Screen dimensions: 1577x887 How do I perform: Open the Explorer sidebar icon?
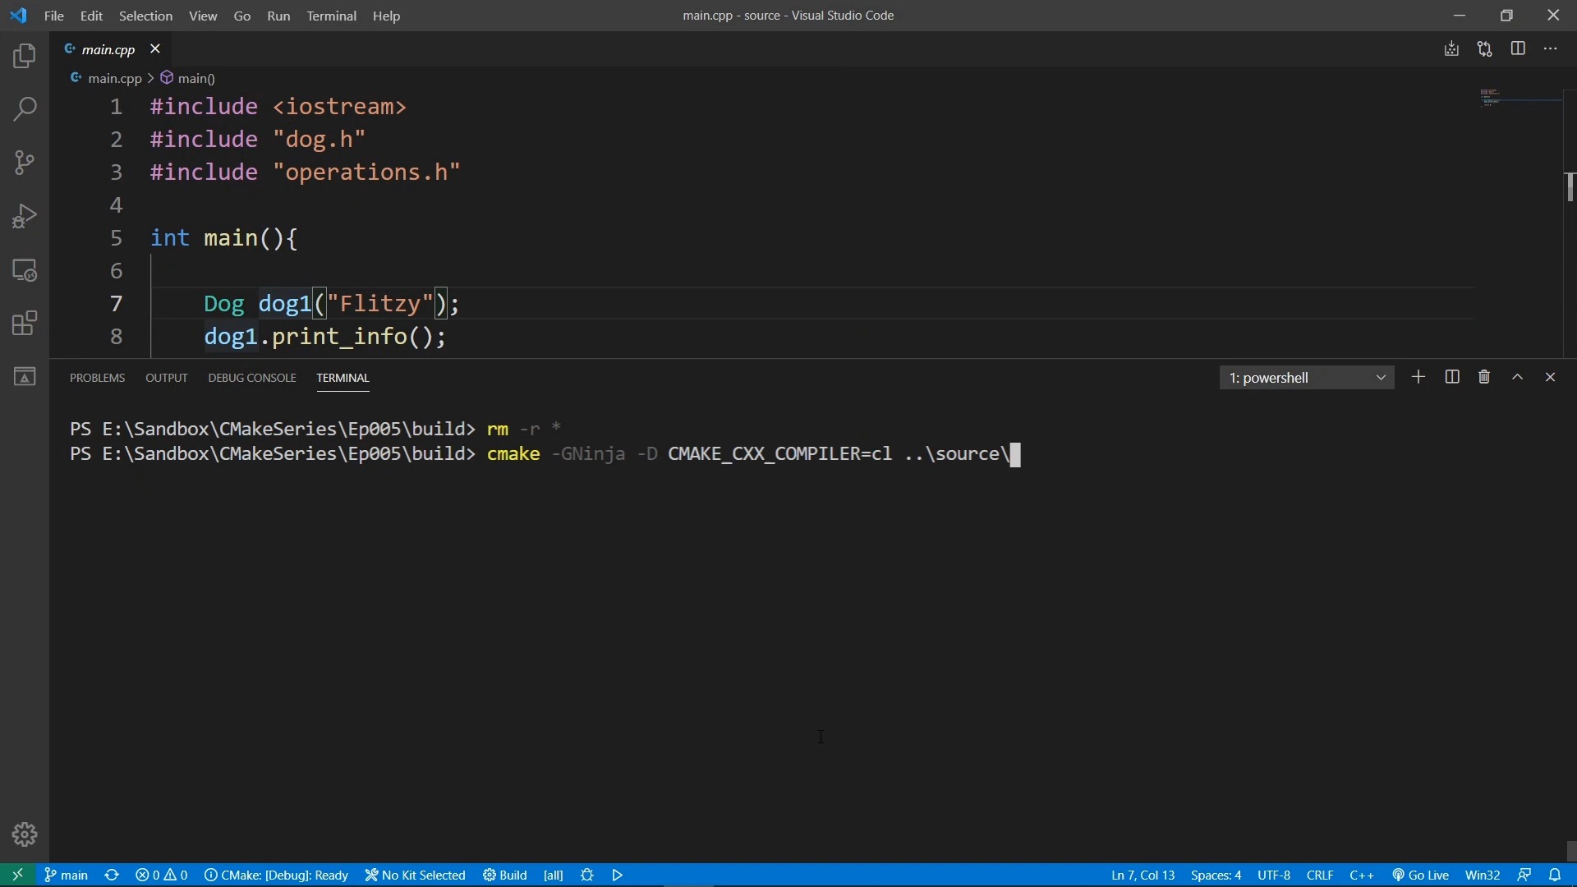coord(24,55)
